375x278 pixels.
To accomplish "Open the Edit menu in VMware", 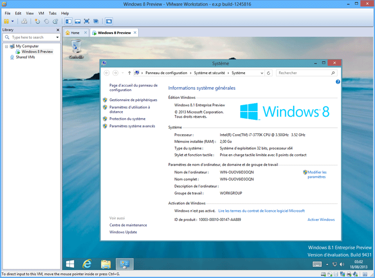I will [x=18, y=13].
